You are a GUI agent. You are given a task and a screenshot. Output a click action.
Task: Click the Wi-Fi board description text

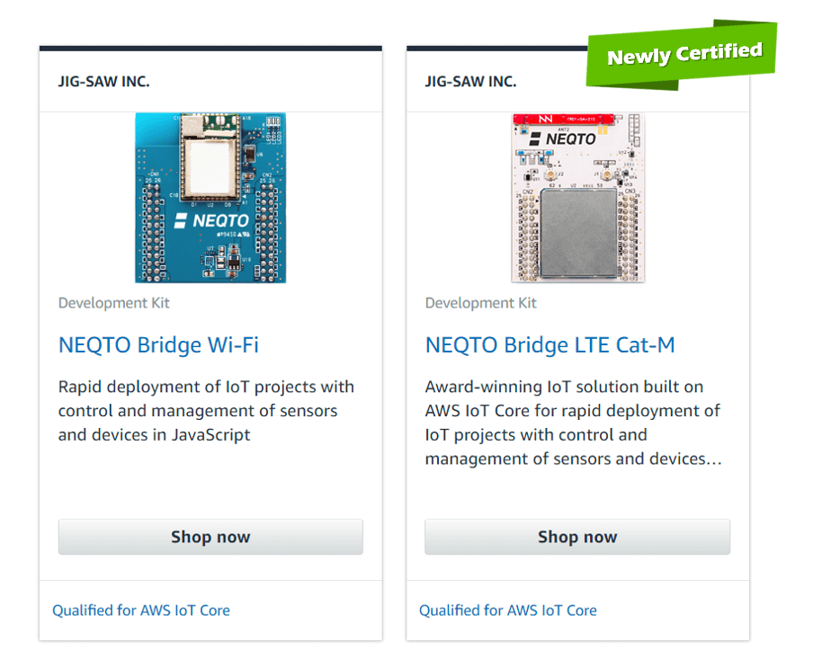point(206,410)
